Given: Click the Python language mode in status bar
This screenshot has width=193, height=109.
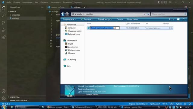Looking at the screenshot, I should [x=179, y=104].
